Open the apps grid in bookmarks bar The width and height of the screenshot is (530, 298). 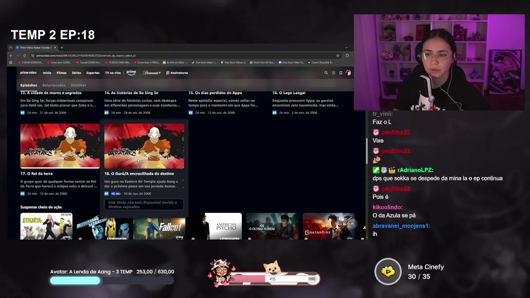11,62
